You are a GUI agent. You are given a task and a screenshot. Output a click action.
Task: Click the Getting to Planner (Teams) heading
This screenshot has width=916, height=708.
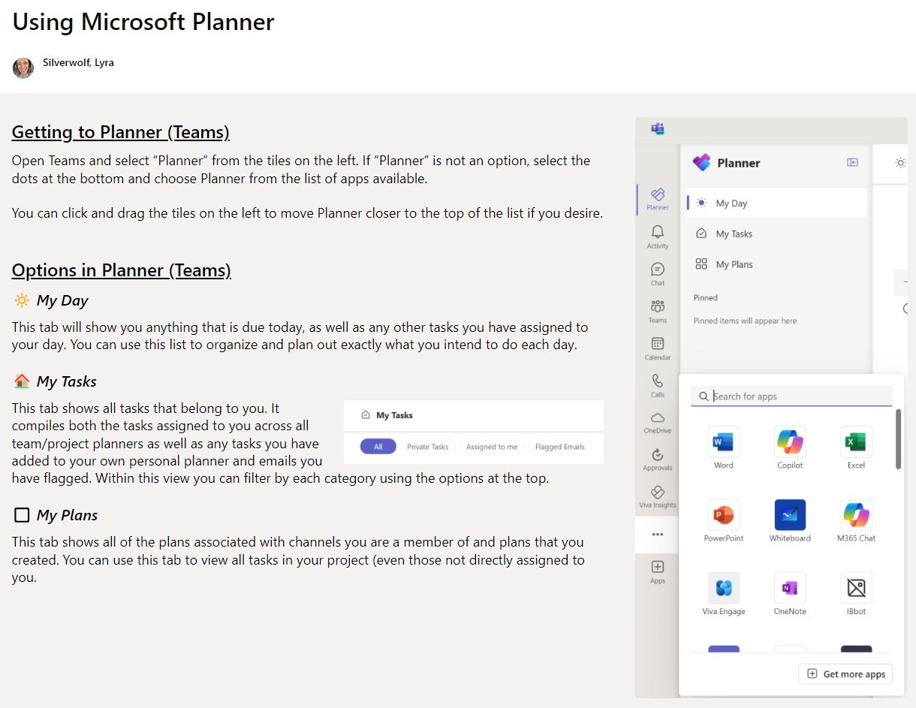pos(121,133)
